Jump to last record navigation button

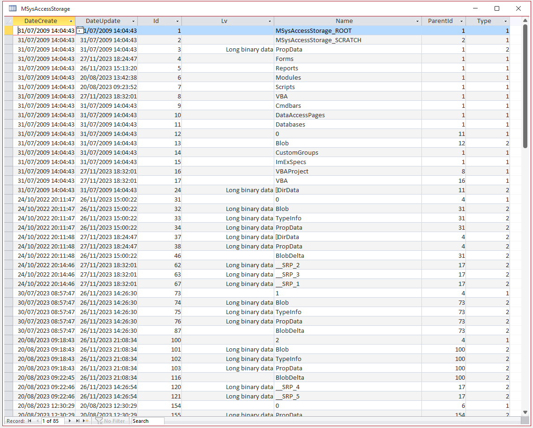click(77, 421)
